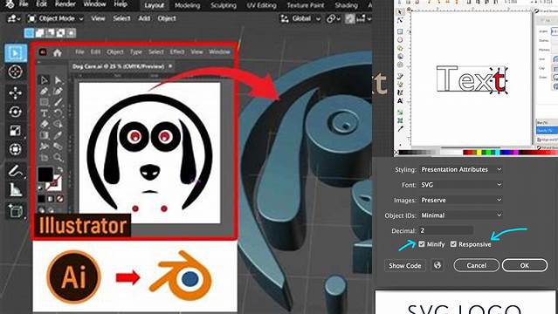Open the Object Mode dropdown

coord(56,18)
